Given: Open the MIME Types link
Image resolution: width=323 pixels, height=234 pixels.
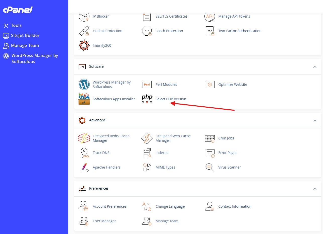Looking at the screenshot, I should pyautogui.click(x=165, y=167).
